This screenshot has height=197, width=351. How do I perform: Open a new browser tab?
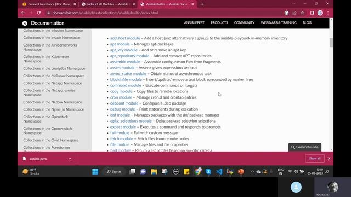(202, 4)
